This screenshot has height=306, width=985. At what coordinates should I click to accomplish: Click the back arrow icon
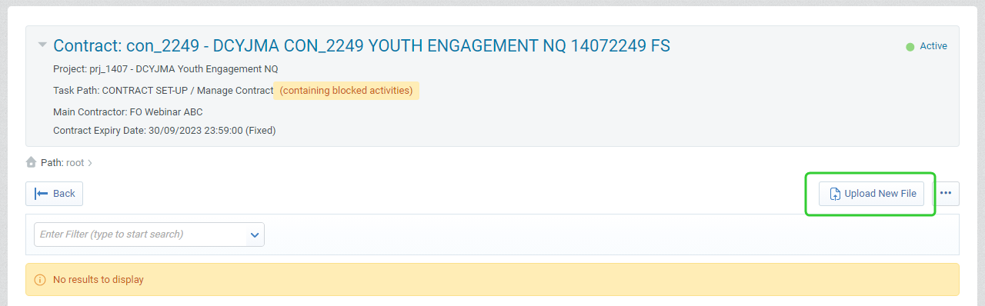42,194
